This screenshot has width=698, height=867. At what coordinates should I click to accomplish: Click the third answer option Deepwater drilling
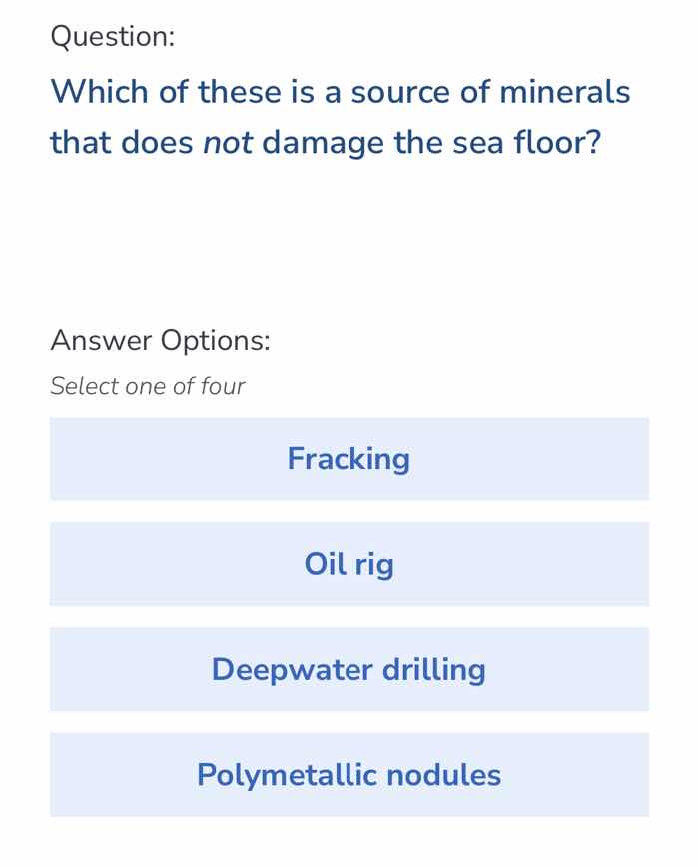click(349, 669)
